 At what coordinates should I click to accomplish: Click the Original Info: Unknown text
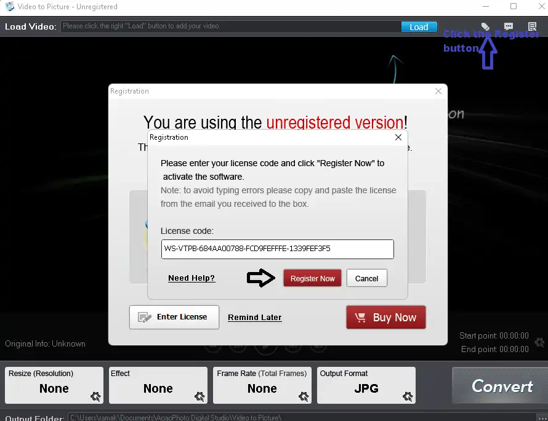click(x=45, y=344)
